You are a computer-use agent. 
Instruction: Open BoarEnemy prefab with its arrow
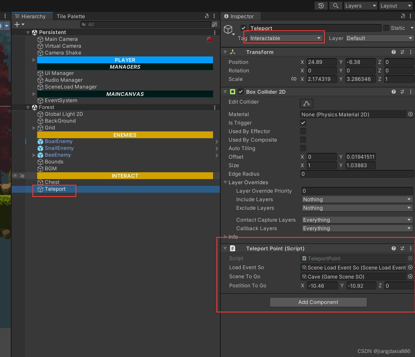pos(217,142)
